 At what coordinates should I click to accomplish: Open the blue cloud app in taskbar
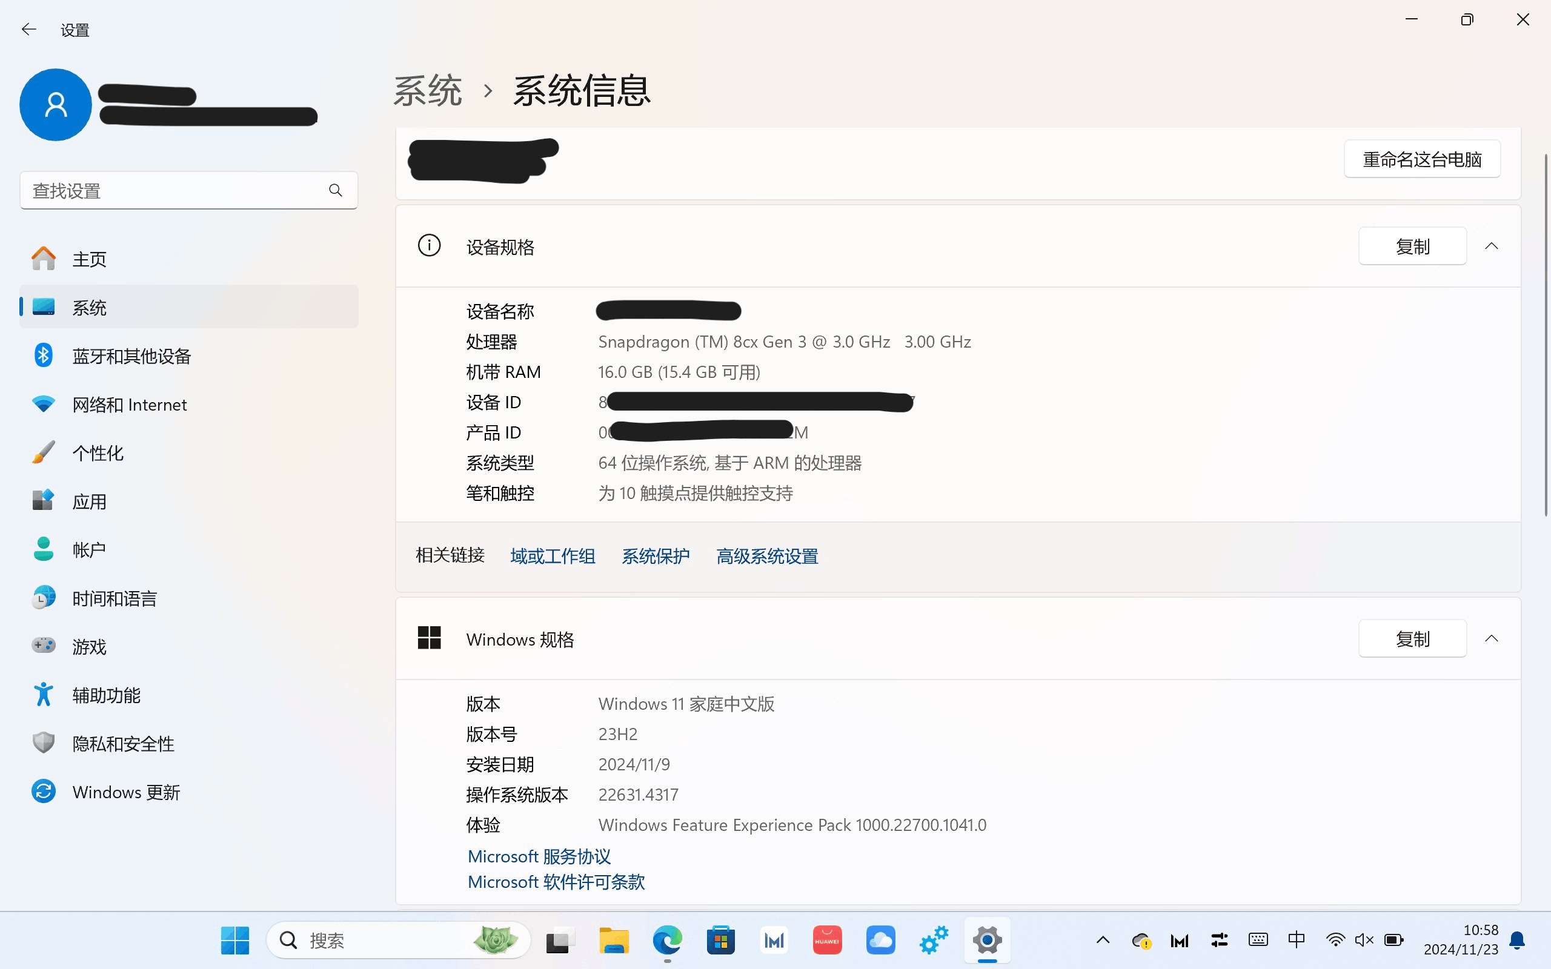point(880,940)
